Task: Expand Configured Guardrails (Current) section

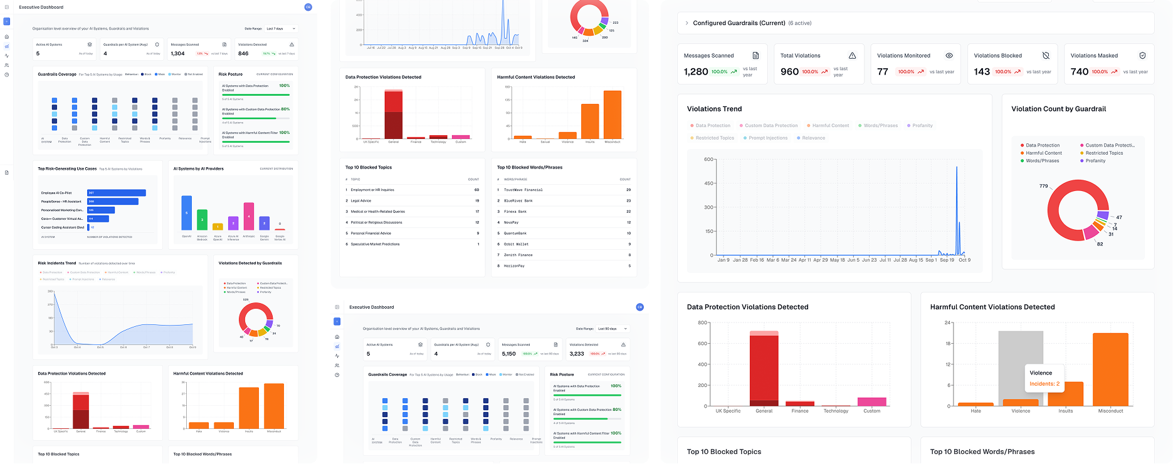Action: [x=686, y=23]
